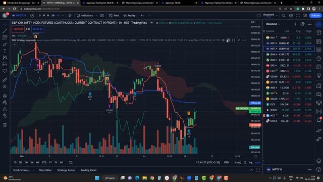The image size is (323, 182).
Task: Select the ruler measure tool
Action: coord(5,80)
